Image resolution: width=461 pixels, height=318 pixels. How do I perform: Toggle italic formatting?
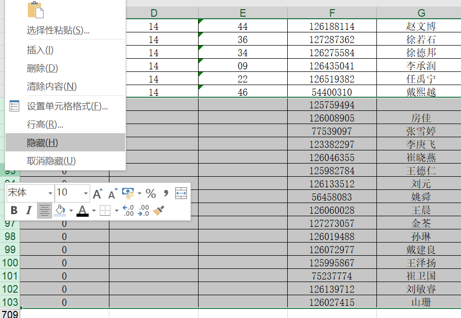(x=28, y=211)
